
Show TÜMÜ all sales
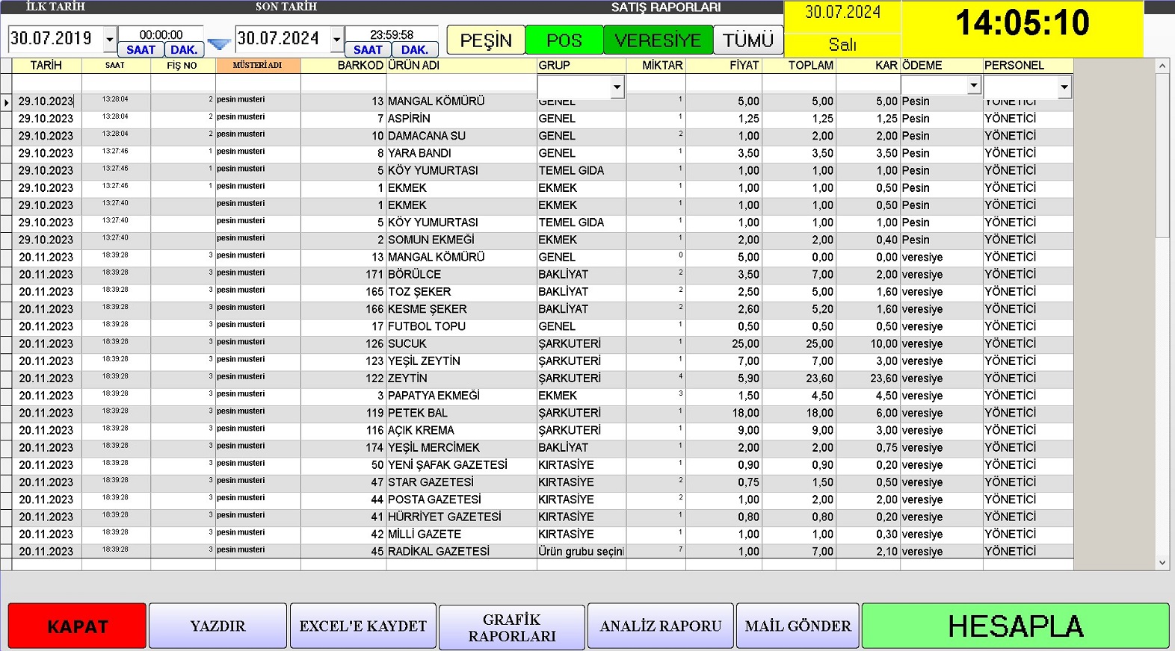[x=748, y=40]
